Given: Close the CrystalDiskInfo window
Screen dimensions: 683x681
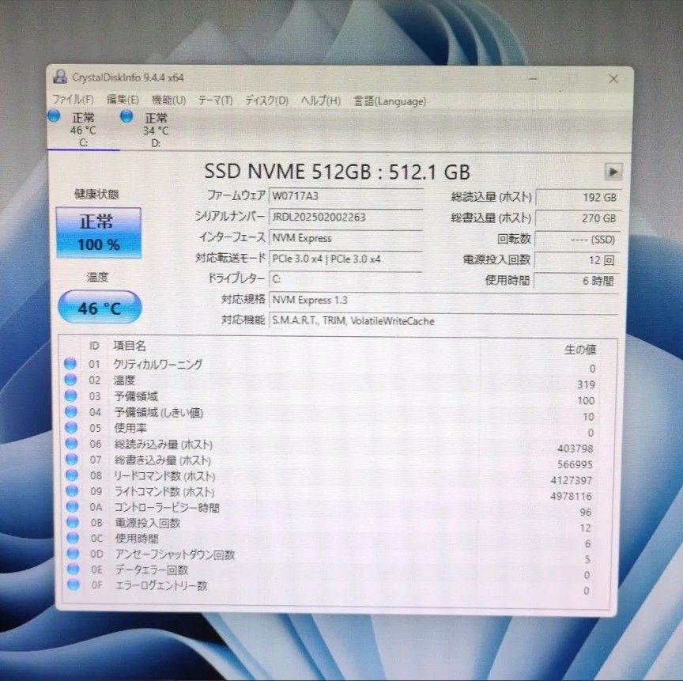Looking at the screenshot, I should pos(613,79).
